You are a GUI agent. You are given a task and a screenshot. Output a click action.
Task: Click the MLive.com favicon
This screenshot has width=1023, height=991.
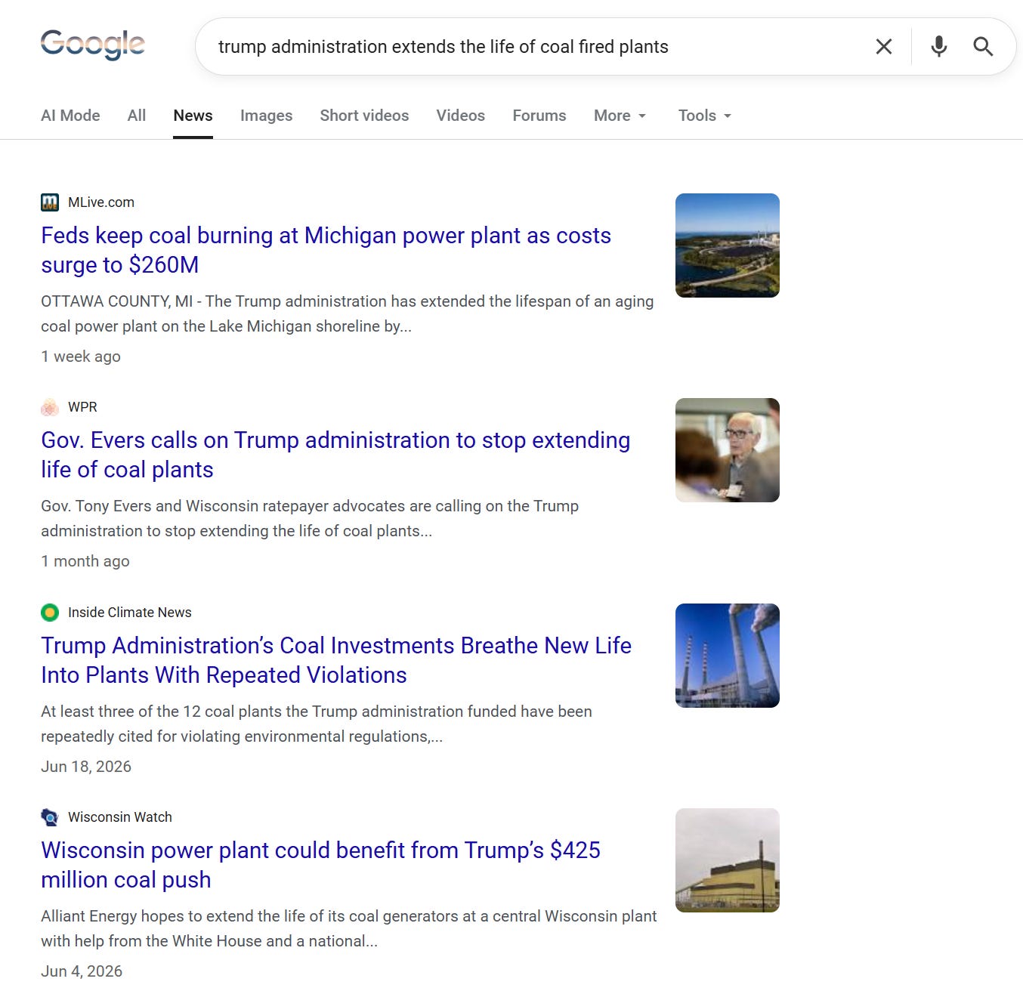(x=50, y=202)
